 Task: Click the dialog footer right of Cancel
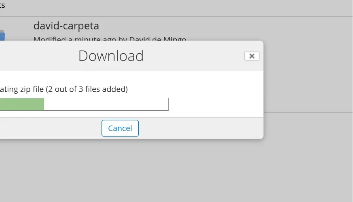click(x=202, y=128)
